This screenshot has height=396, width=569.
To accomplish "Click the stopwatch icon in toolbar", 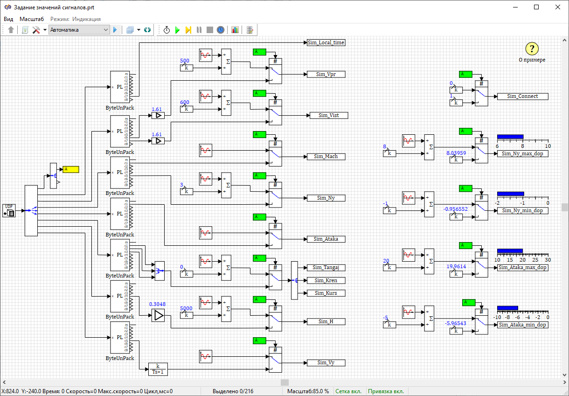I will click(x=167, y=30).
